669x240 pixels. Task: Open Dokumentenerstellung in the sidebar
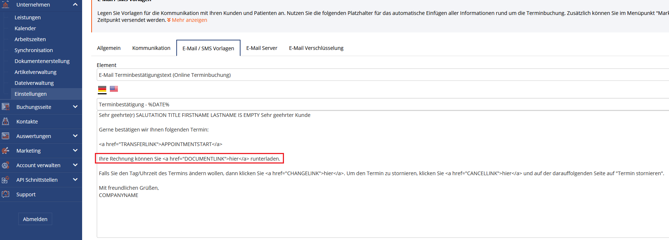coord(42,61)
